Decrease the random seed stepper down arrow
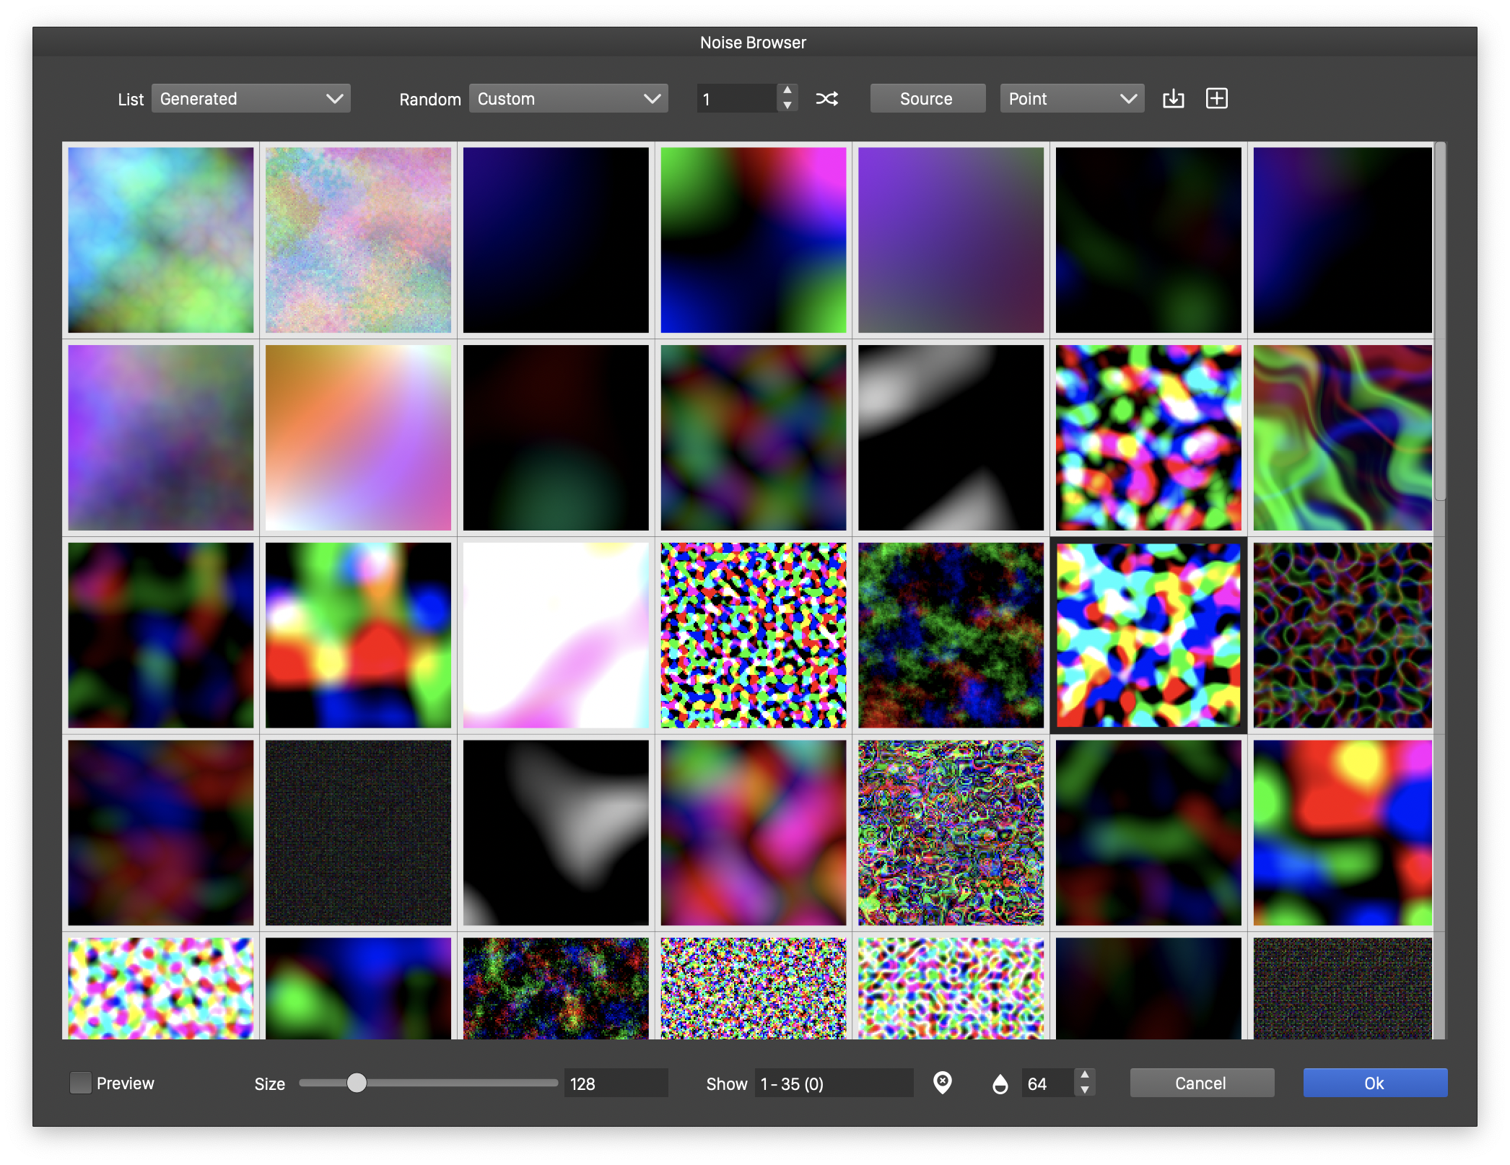 [x=787, y=106]
